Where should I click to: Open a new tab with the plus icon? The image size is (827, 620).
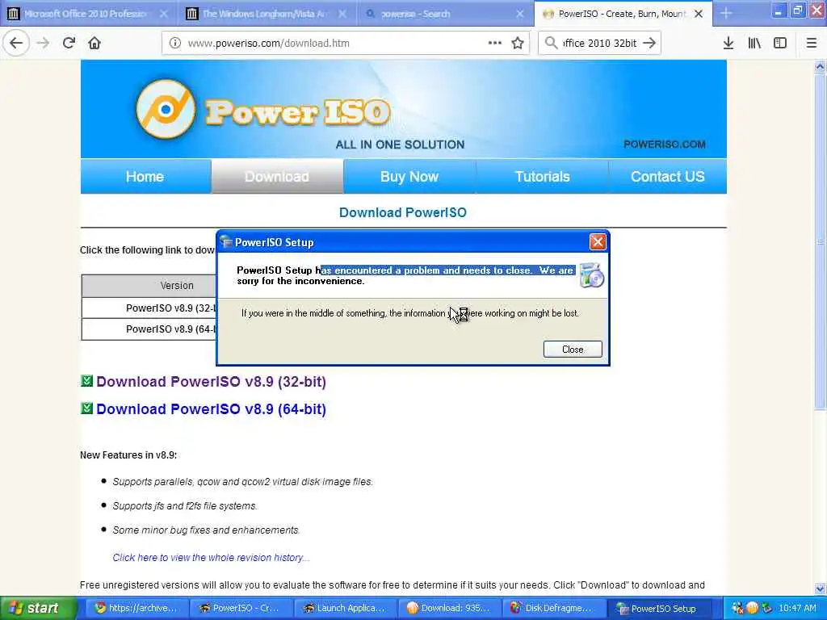(726, 13)
